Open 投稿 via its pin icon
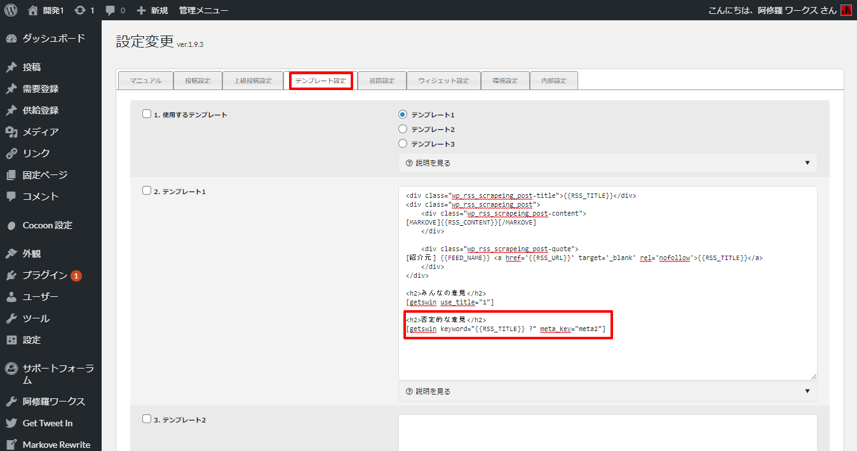This screenshot has height=451, width=857. [x=11, y=67]
